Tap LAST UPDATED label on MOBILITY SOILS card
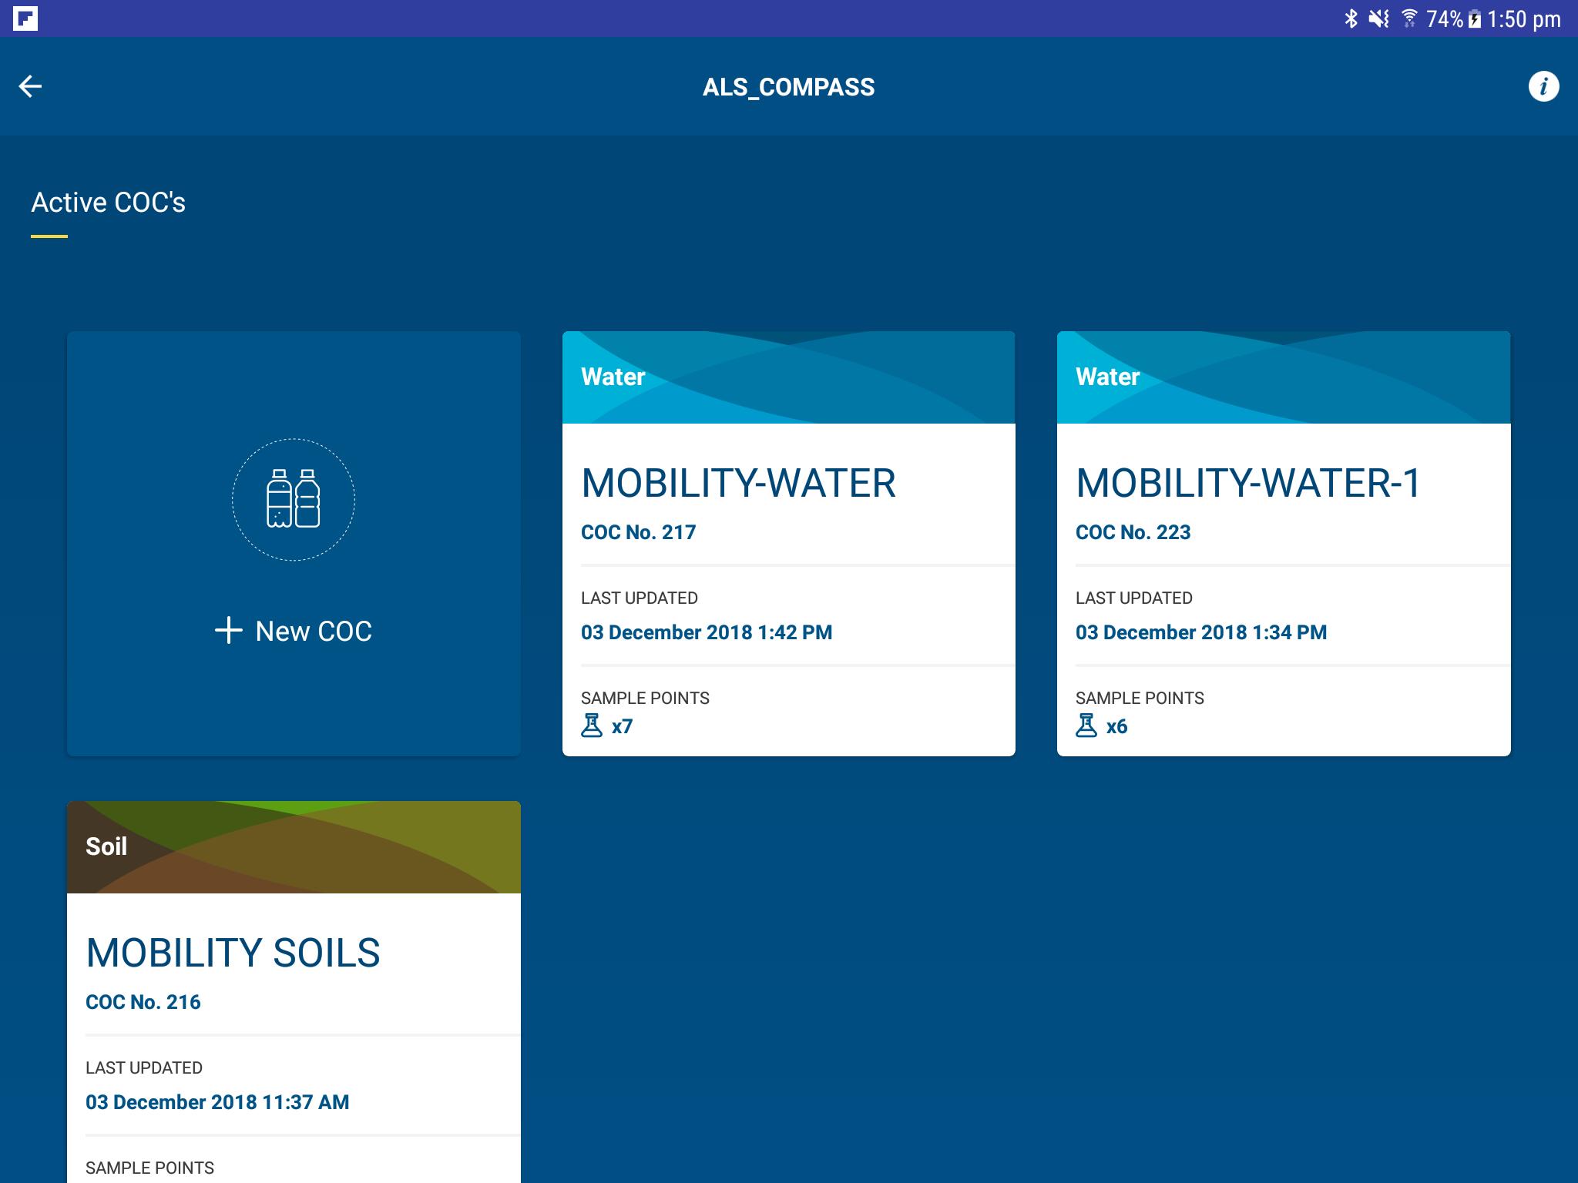 (x=144, y=1067)
